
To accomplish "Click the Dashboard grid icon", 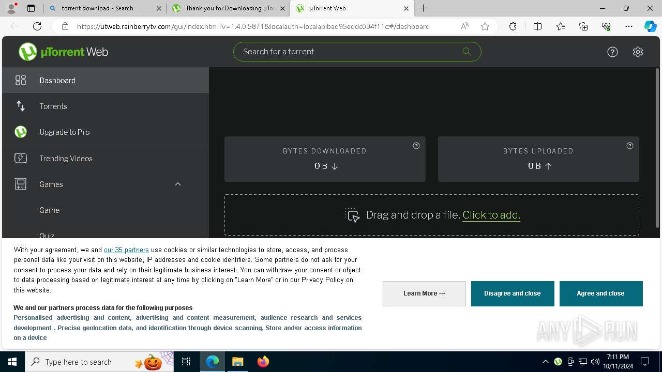I will pyautogui.click(x=21, y=80).
